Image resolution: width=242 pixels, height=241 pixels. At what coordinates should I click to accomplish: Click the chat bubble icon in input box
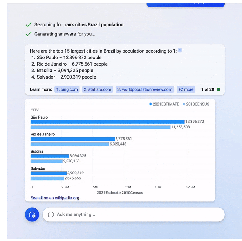[51, 215]
